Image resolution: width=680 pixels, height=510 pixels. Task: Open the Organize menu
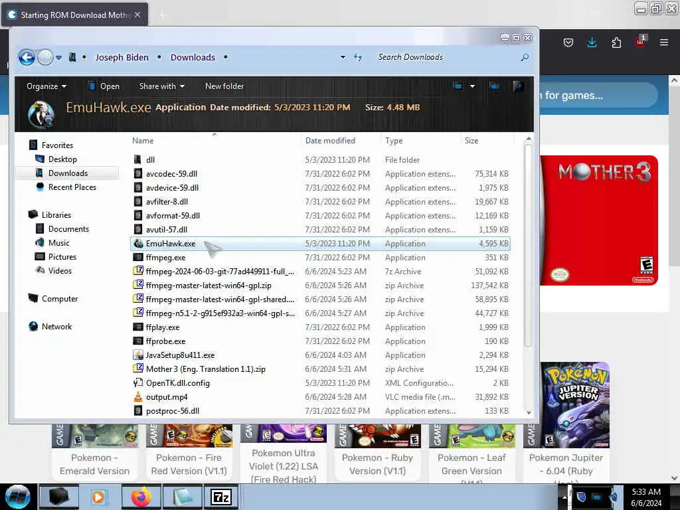click(46, 86)
